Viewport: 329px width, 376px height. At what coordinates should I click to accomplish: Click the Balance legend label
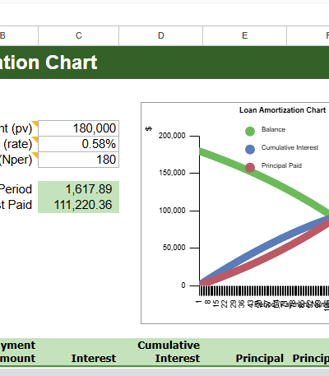click(273, 129)
